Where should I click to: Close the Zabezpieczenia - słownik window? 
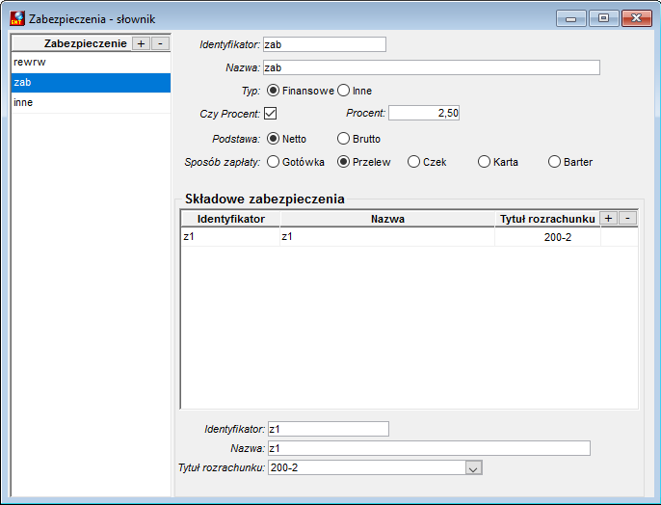pyautogui.click(x=637, y=18)
